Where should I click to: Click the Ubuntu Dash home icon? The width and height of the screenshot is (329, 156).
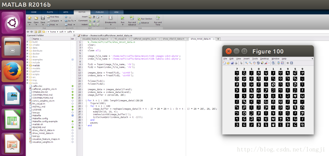(12, 23)
